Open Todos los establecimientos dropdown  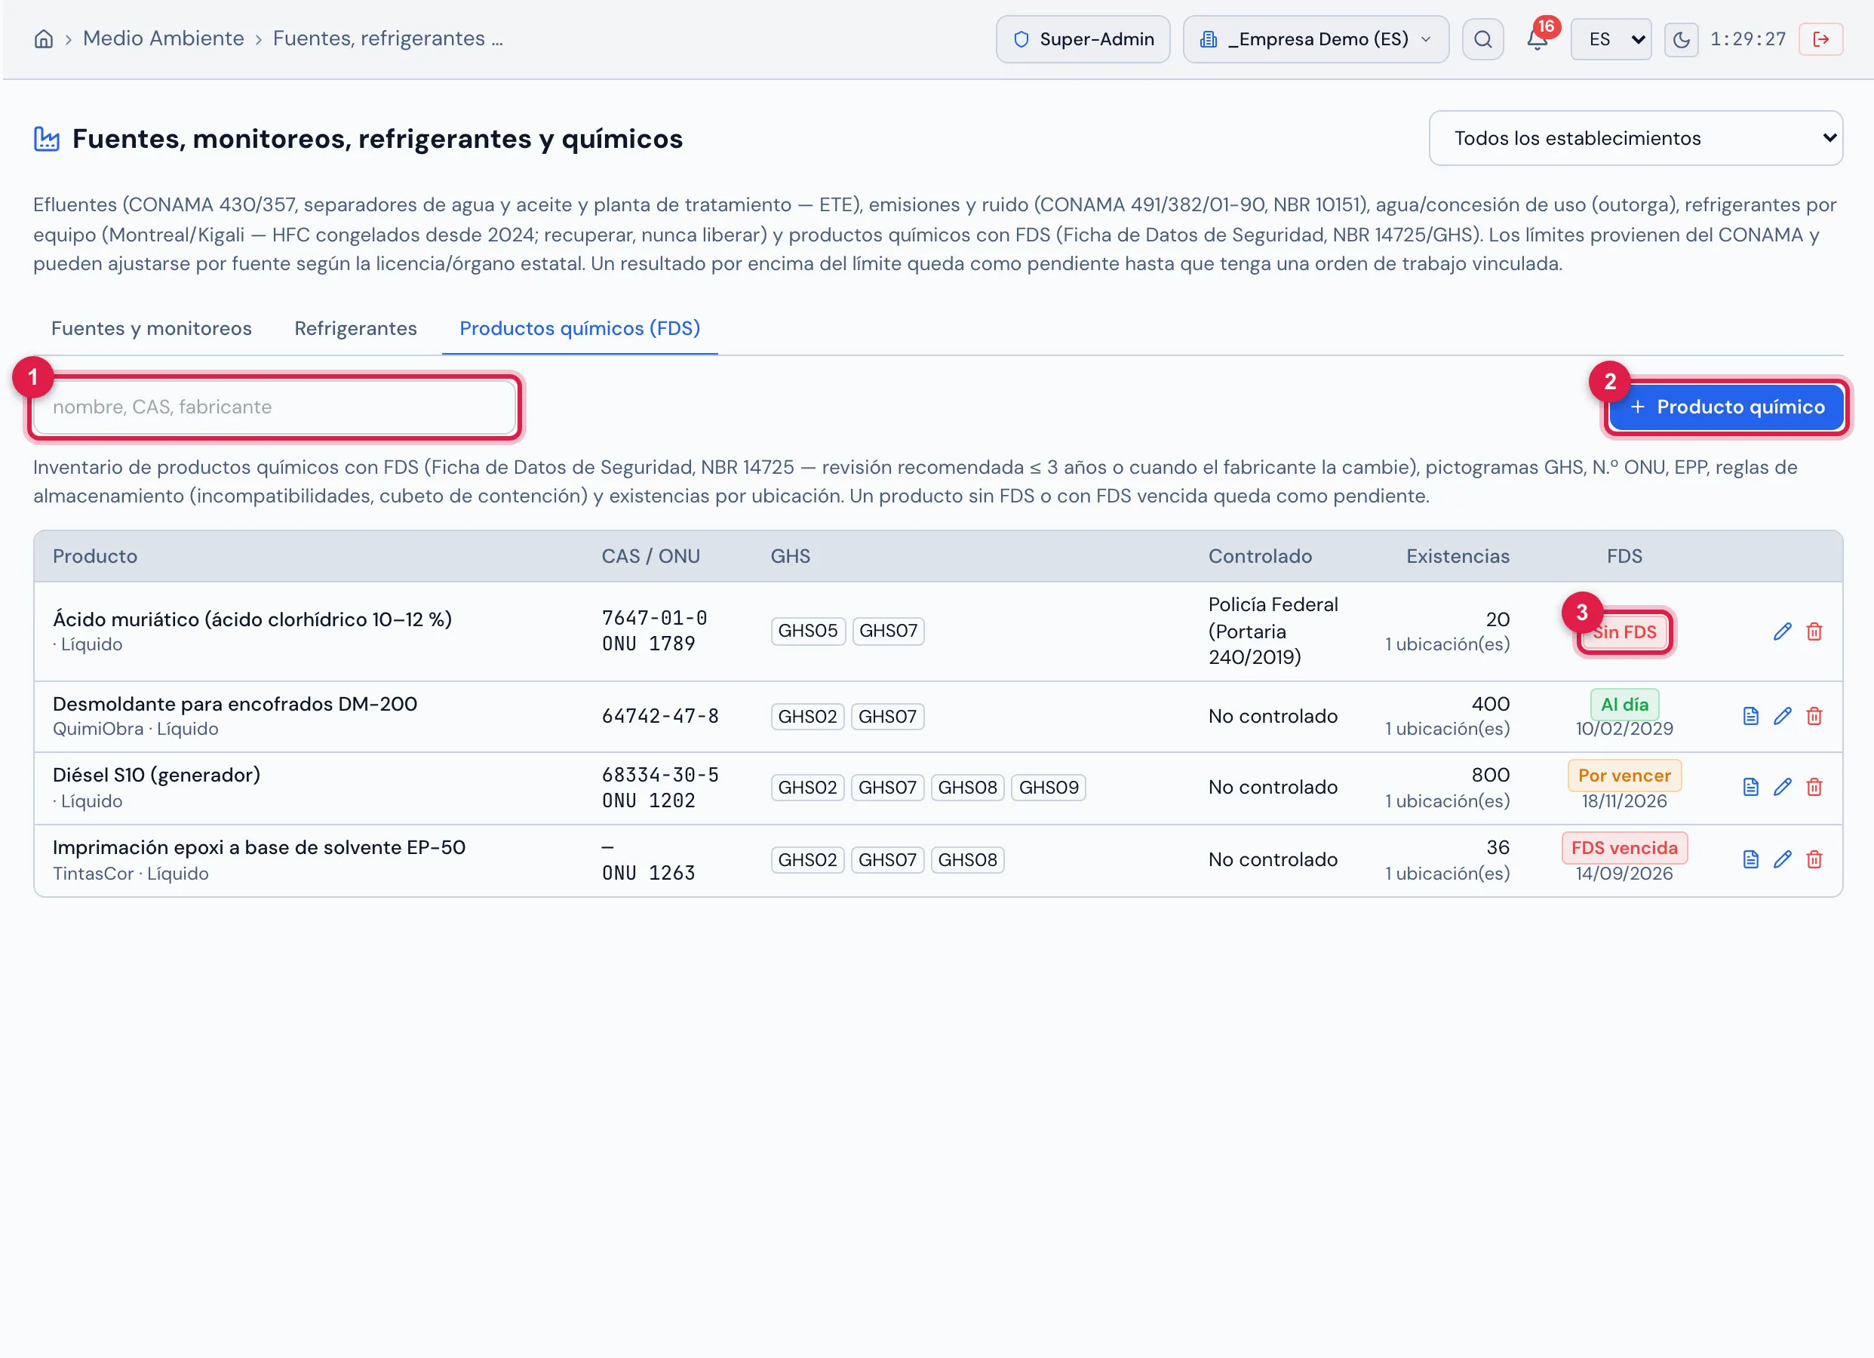point(1635,138)
